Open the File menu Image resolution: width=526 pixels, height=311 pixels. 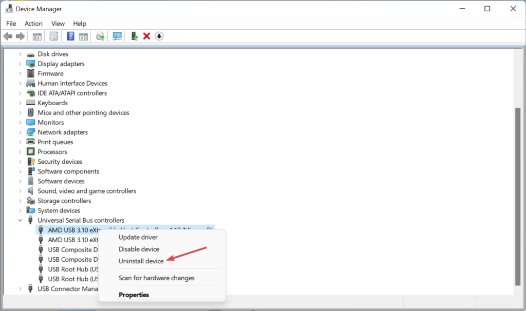point(11,24)
